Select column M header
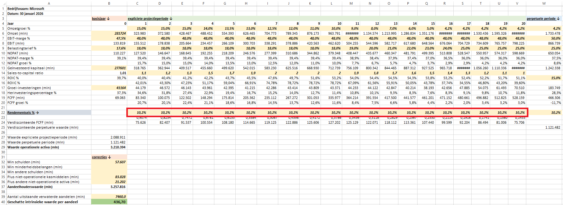Image resolution: width=563 pixels, height=205 pixels. click(x=351, y=3)
